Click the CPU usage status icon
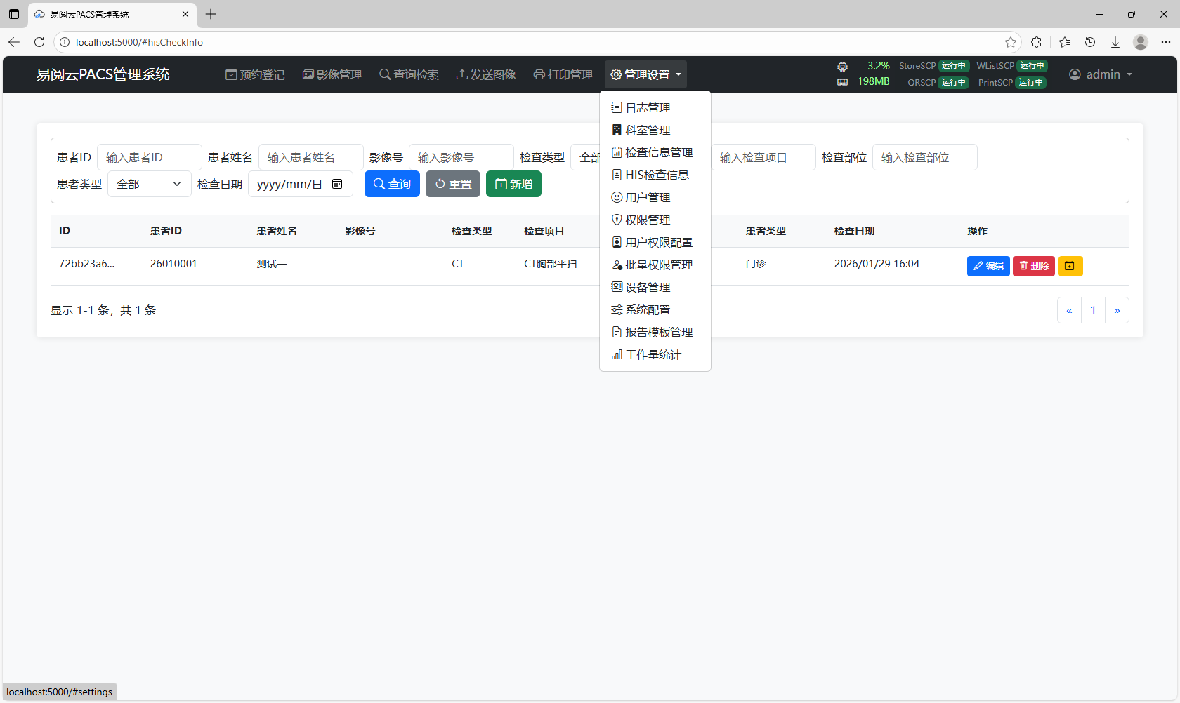The height and width of the screenshot is (703, 1180). [842, 66]
